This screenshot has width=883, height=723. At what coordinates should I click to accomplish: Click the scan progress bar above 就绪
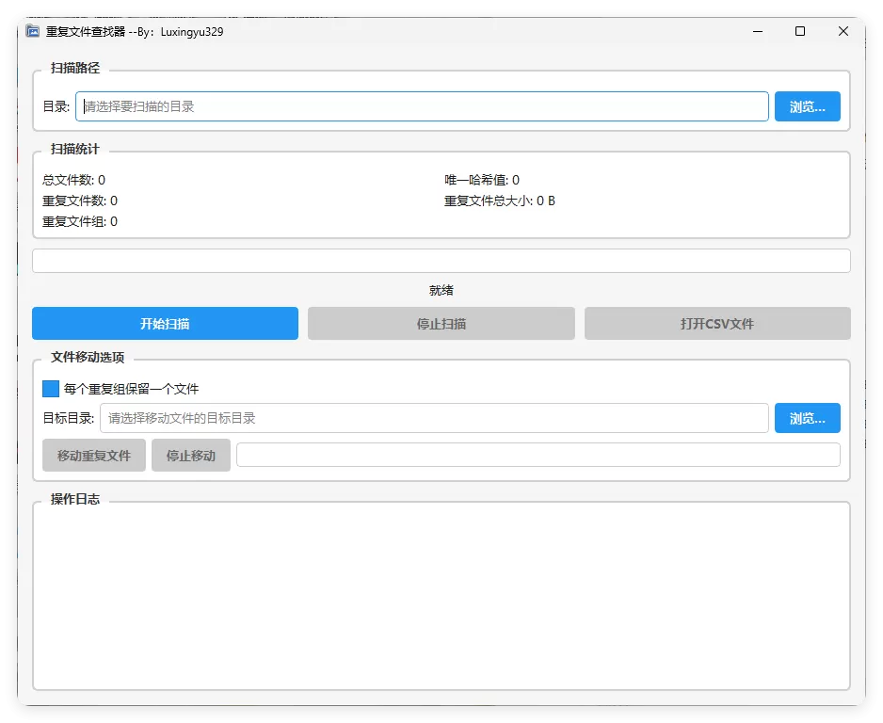pos(441,260)
